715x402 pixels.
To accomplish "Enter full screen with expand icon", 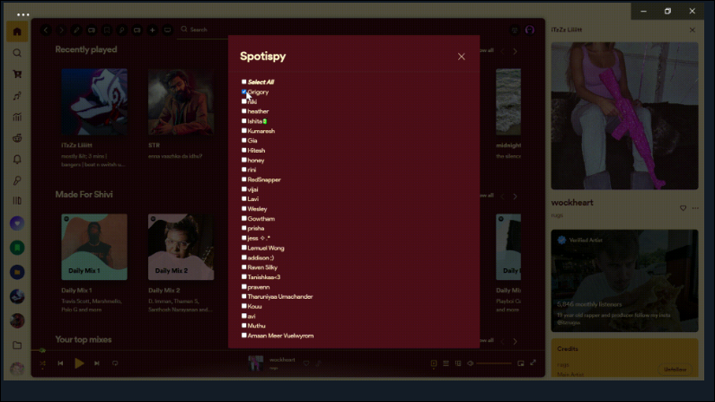I will [533, 363].
